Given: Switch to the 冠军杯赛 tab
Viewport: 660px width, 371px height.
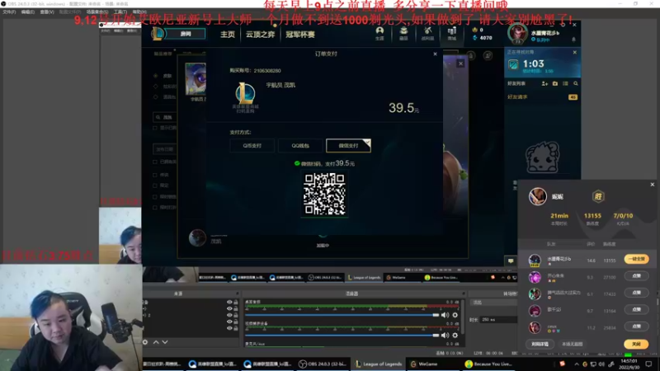Looking at the screenshot, I should (300, 35).
